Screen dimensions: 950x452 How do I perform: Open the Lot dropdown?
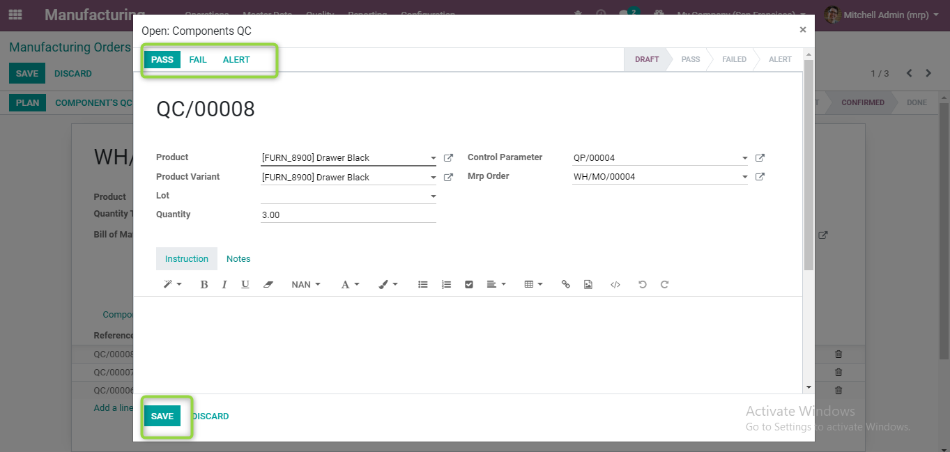tap(433, 197)
